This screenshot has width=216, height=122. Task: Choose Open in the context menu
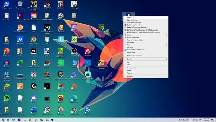coord(146,18)
